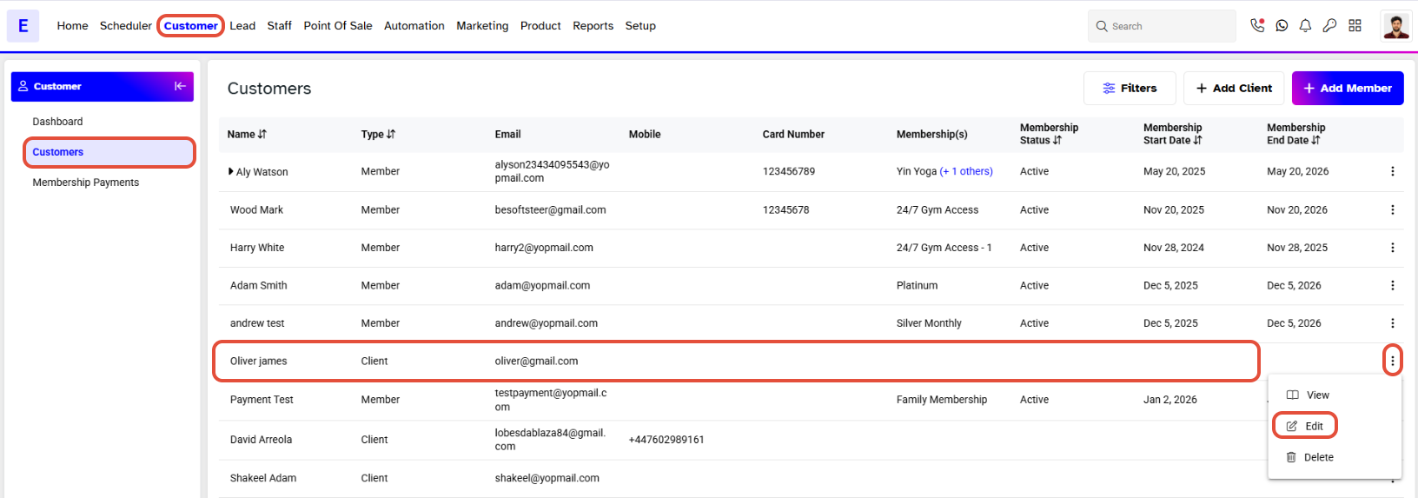Viewport: 1418px width, 498px height.
Task: Click email shakeel@yopmail.com
Action: tap(547, 478)
